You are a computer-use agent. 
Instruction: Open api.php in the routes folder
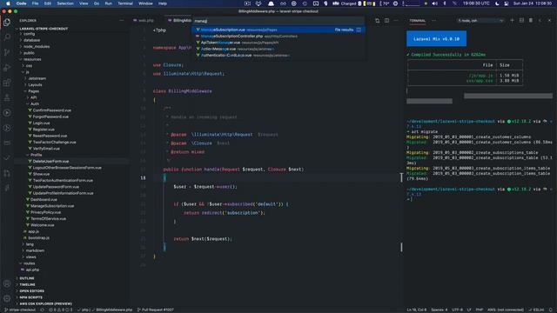[33, 270]
